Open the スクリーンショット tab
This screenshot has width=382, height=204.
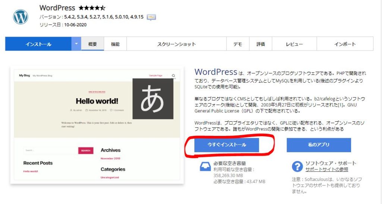[176, 44]
